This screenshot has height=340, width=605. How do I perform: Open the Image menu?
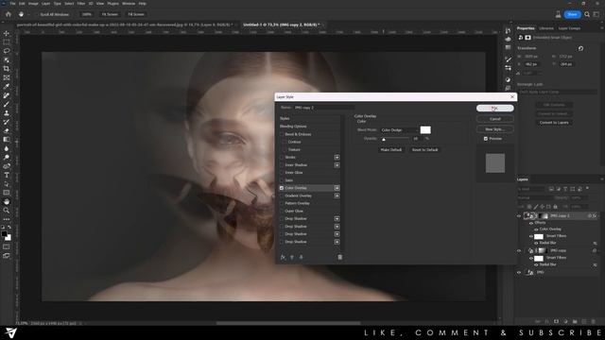tap(33, 4)
